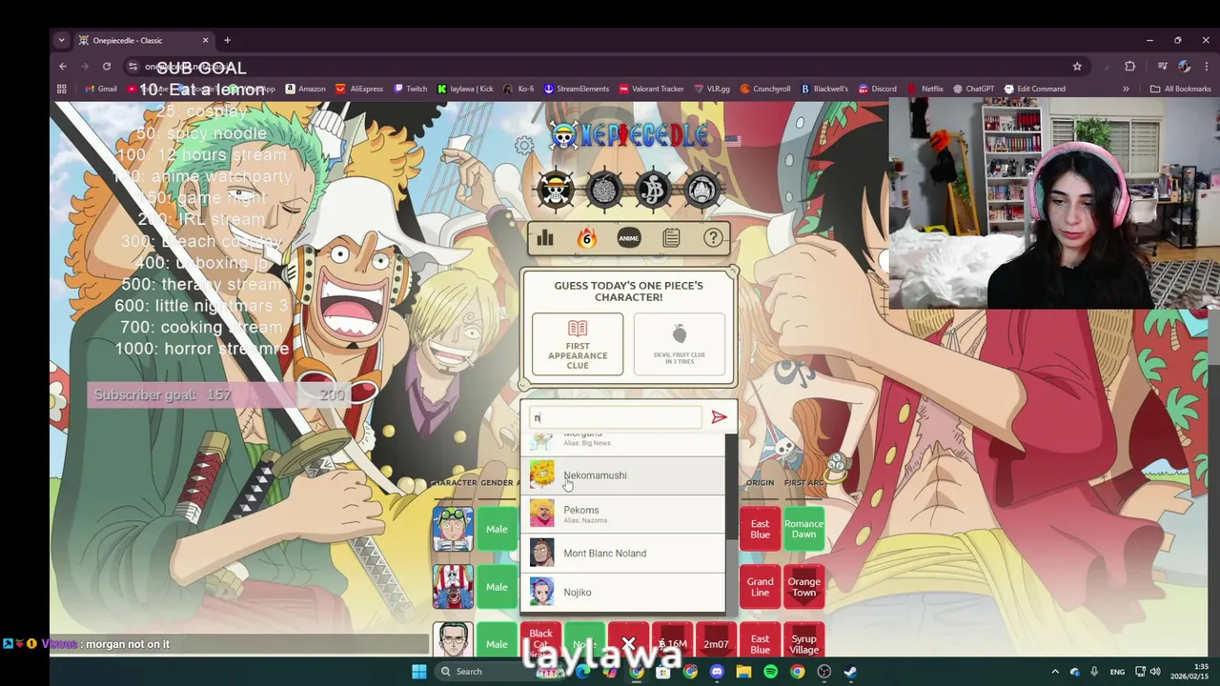Open the All Bookmarks folder

(1180, 89)
